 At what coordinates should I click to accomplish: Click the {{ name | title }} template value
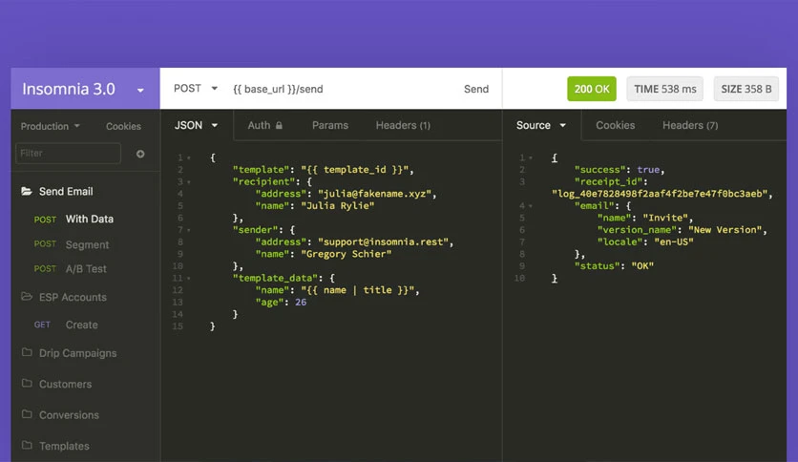tap(358, 290)
